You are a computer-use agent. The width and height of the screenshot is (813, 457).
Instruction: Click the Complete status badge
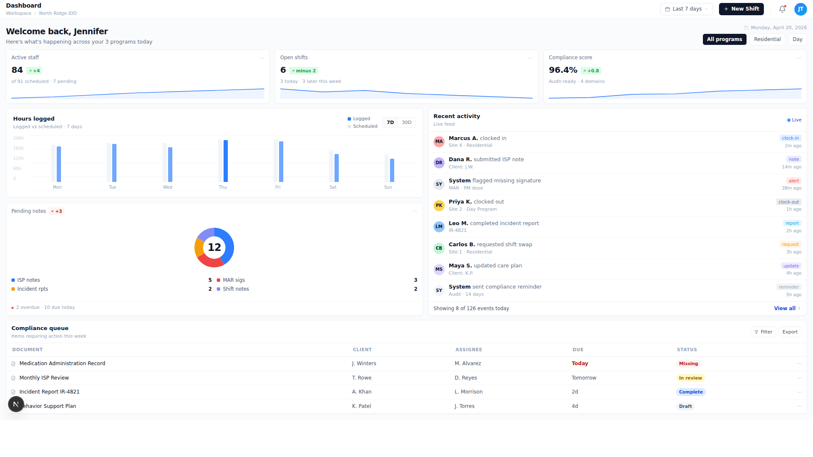pos(691,392)
